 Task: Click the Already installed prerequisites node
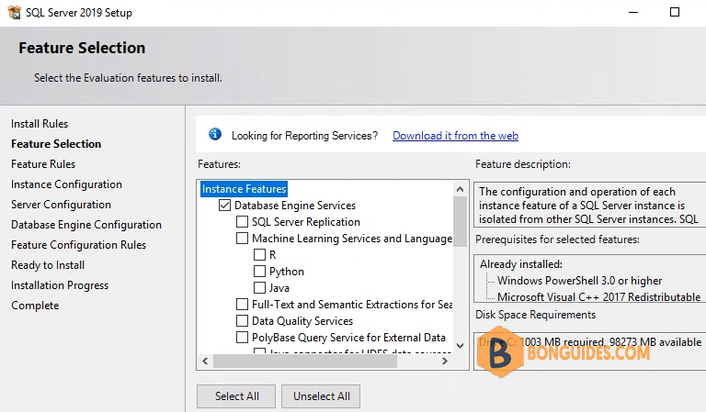tap(521, 264)
